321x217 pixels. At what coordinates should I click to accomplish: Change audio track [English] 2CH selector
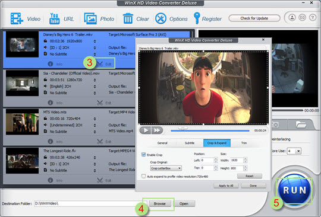pos(95,87)
